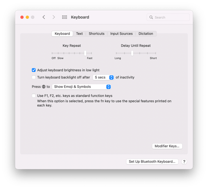The height and width of the screenshot is (189, 208).
Task: Open help with the question mark button
Action: pos(184,162)
